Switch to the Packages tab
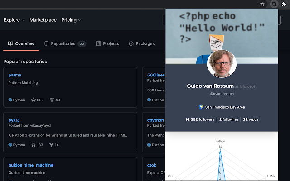Image resolution: width=290 pixels, height=181 pixels. pyautogui.click(x=142, y=43)
